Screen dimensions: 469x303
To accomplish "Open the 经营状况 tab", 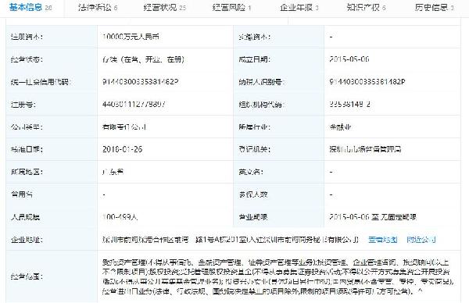I will tap(164, 8).
